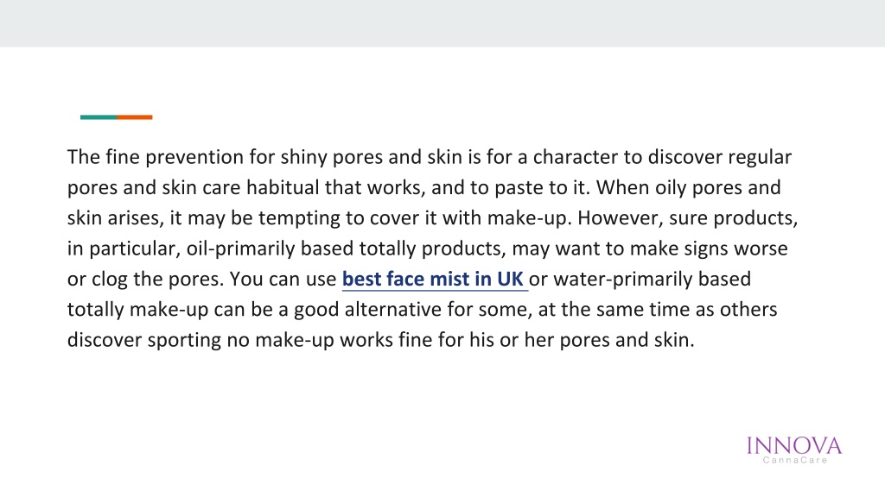885x497 pixels.
Task: Click the teal segment of accent bar
Action: coord(99,117)
